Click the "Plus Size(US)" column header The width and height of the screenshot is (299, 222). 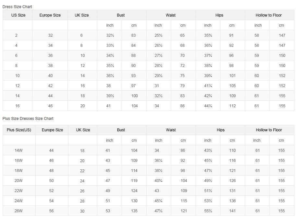click(19, 130)
